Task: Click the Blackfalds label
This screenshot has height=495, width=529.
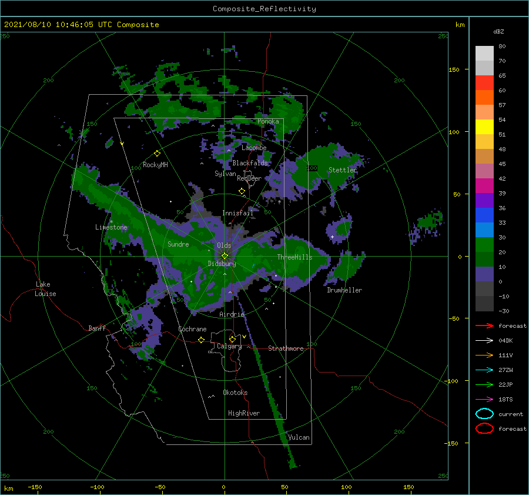Action: pos(250,163)
